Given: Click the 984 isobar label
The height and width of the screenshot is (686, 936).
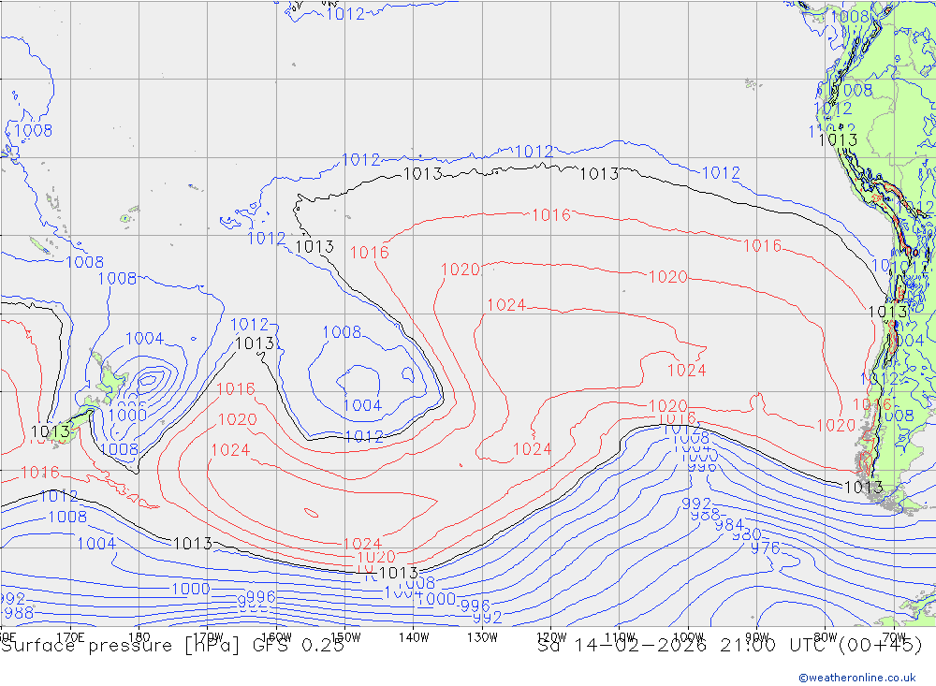Looking at the screenshot, I should [x=729, y=525].
